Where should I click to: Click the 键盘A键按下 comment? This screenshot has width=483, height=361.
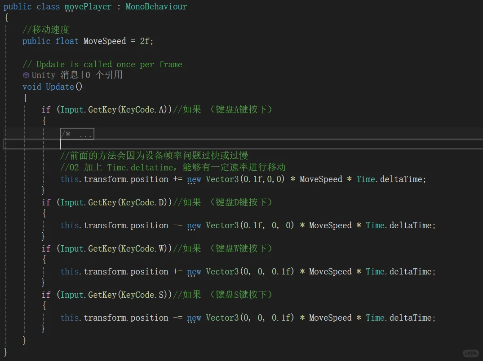pos(241,109)
